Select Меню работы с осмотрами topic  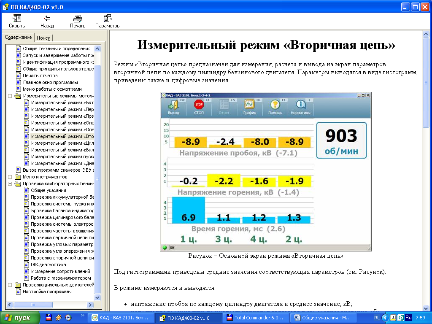click(x=52, y=89)
